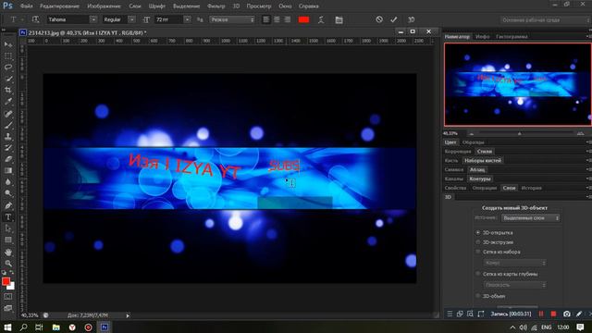Select the Rectangle shape tool
This screenshot has width=592, height=333.
[8, 240]
